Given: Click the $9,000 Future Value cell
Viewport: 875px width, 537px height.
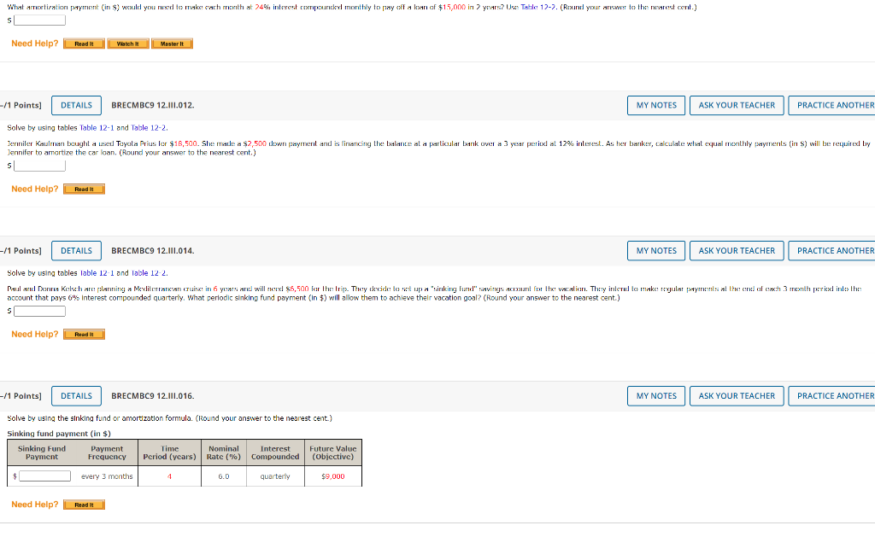Looking at the screenshot, I should coord(333,476).
